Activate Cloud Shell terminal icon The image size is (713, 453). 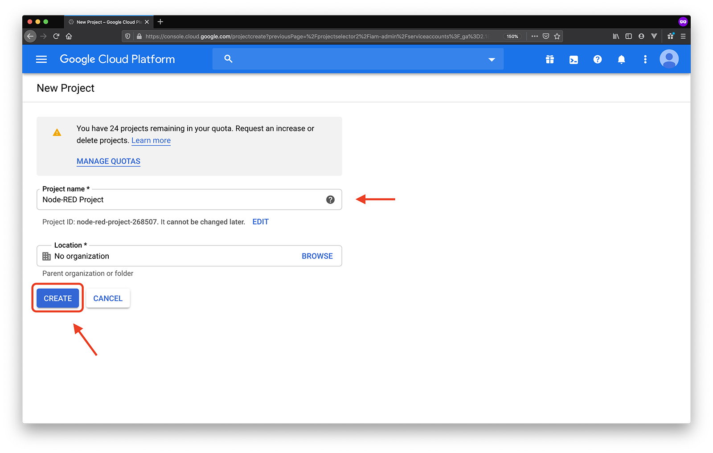pos(574,59)
